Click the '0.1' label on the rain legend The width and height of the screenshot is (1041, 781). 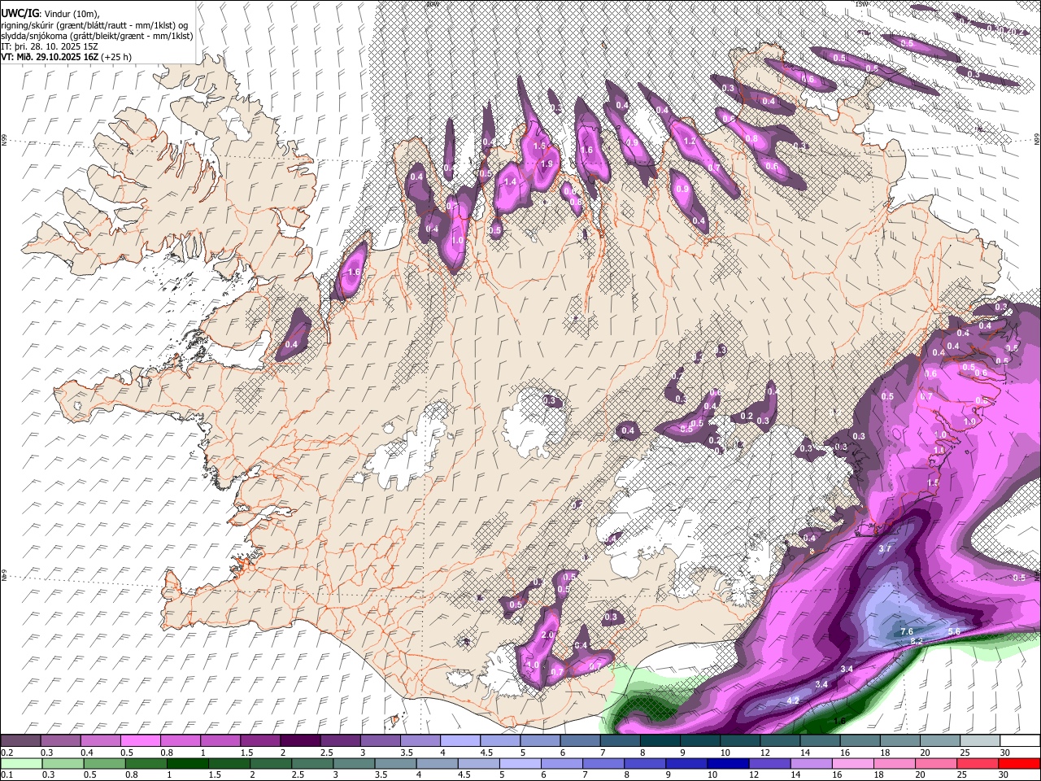[x=7, y=774]
